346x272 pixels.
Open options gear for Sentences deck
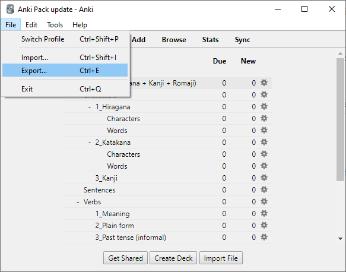pos(264,190)
